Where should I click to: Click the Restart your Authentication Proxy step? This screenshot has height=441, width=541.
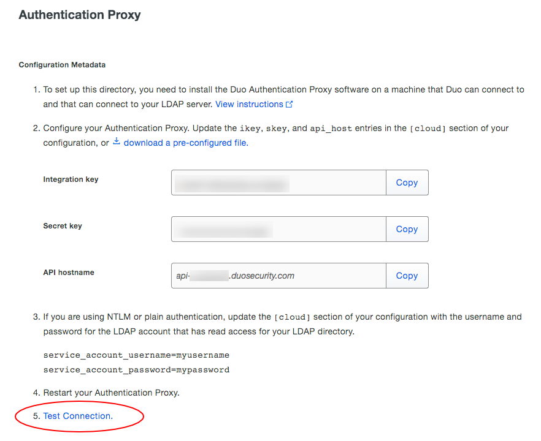point(111,393)
